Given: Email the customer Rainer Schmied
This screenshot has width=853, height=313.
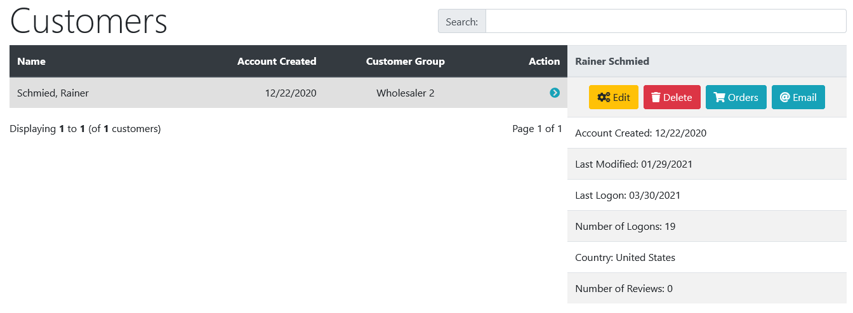Looking at the screenshot, I should [798, 97].
